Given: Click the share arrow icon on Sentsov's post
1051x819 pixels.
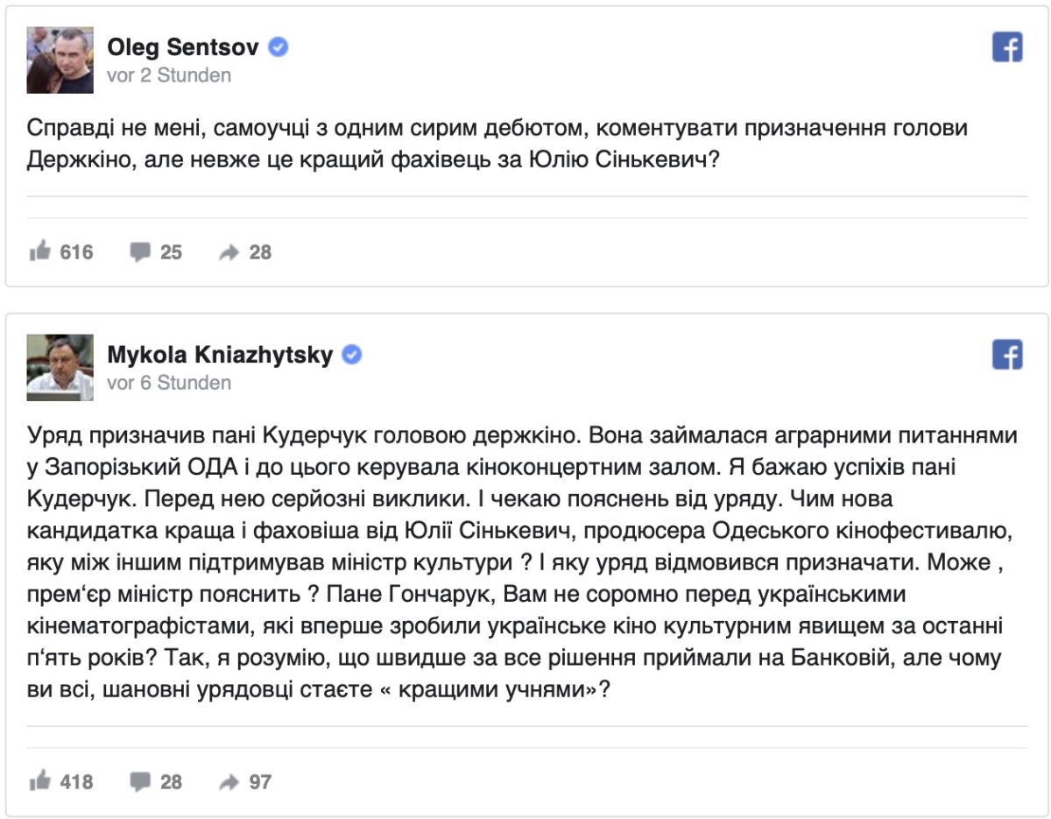Looking at the screenshot, I should click(229, 253).
